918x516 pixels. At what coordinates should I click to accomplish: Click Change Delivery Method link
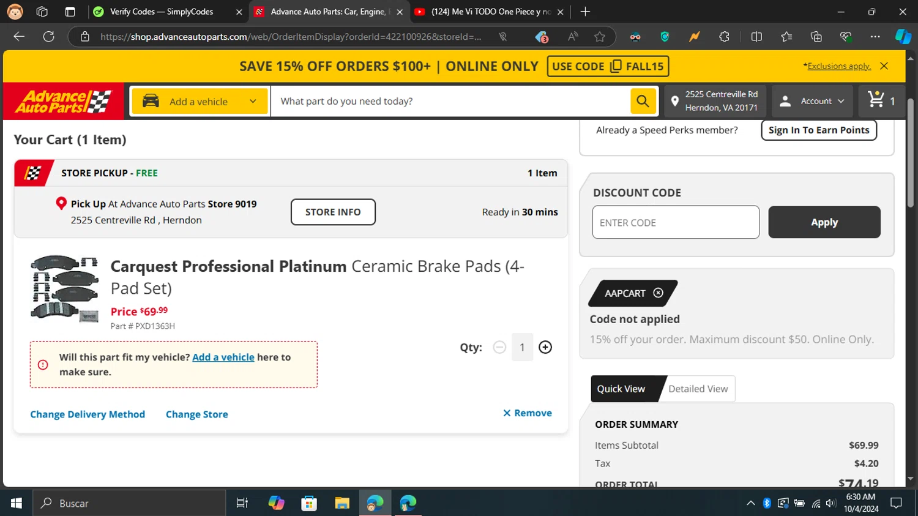(88, 414)
